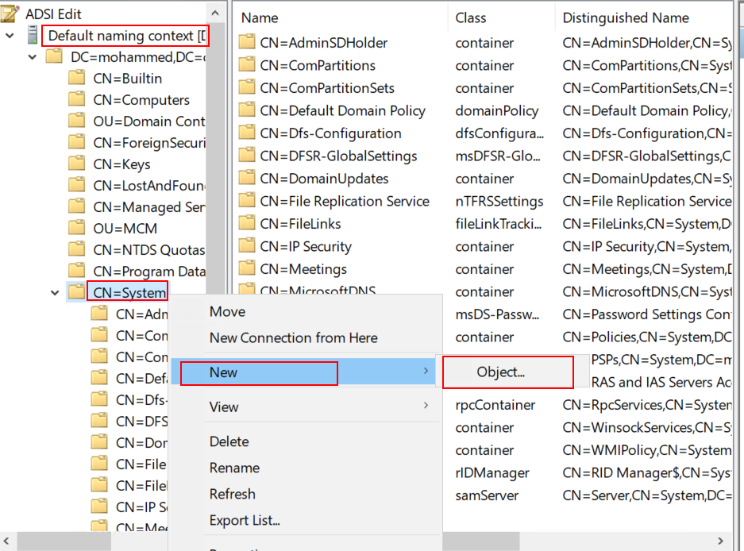
Task: Collapse the DC=mohammed domain node
Action: 33,57
